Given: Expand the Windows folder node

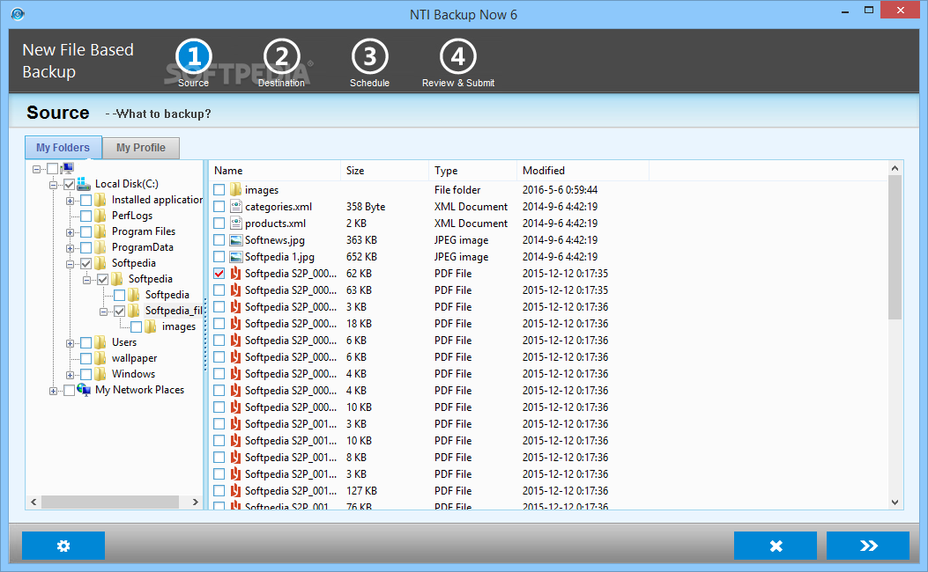Looking at the screenshot, I should [x=70, y=375].
